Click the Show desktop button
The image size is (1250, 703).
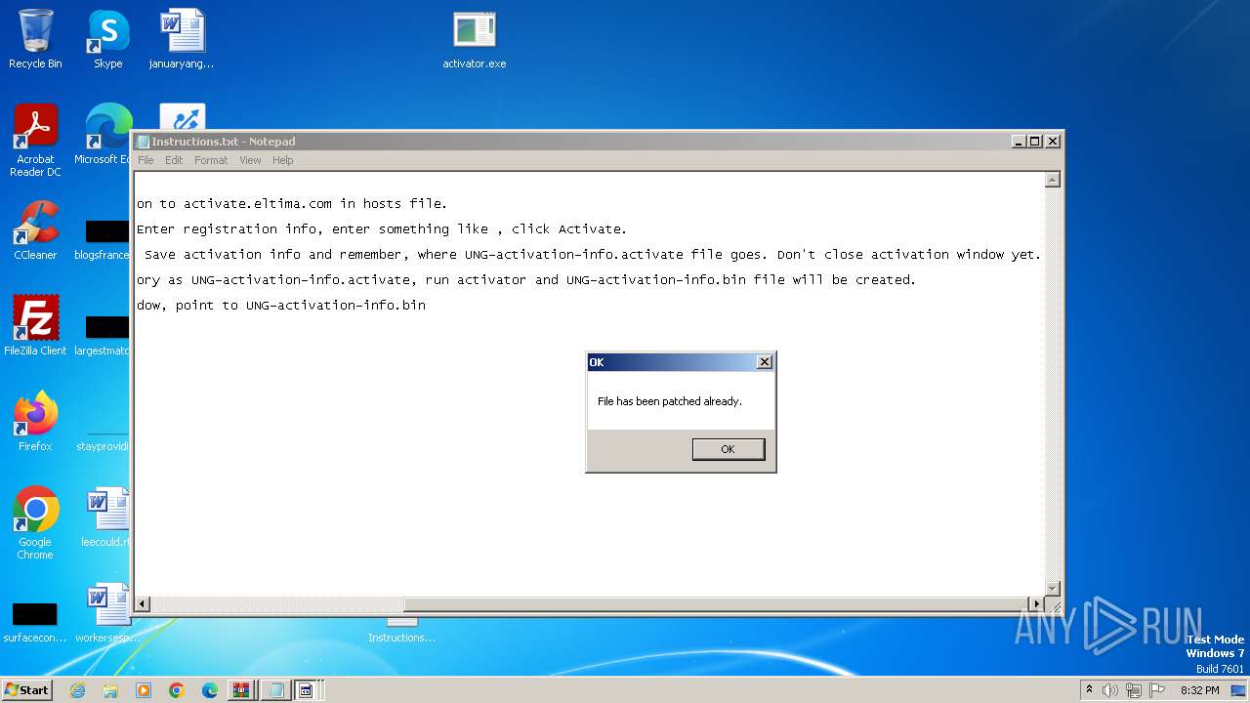[x=1240, y=690]
